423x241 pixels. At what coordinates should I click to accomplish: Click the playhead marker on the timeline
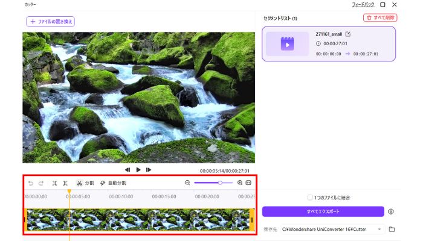tap(69, 191)
